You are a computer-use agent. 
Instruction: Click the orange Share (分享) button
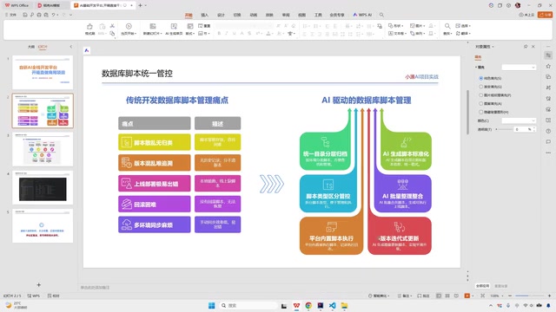click(x=546, y=15)
